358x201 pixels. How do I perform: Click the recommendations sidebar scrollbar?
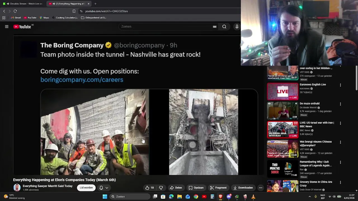pos(356,78)
